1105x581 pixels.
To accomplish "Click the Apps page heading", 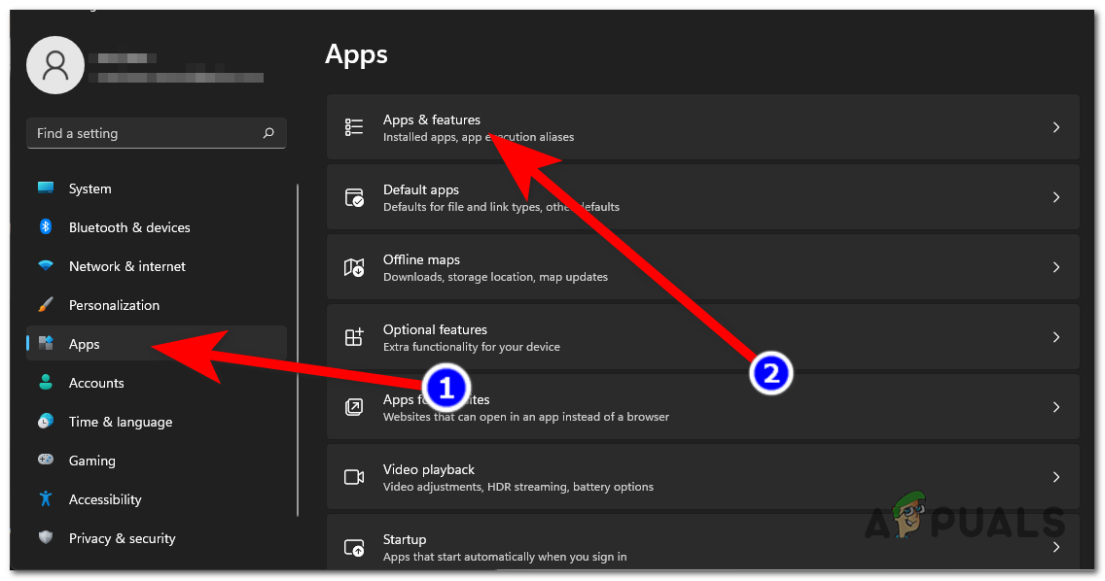I will pos(357,55).
